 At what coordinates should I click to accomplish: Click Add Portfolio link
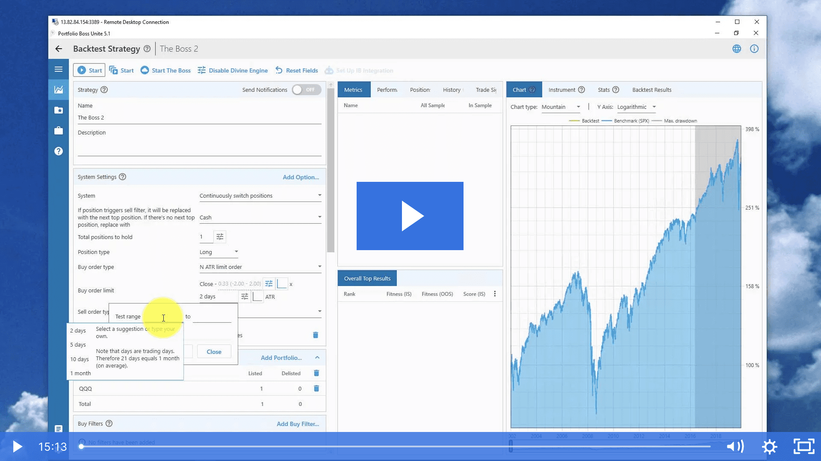(x=281, y=358)
